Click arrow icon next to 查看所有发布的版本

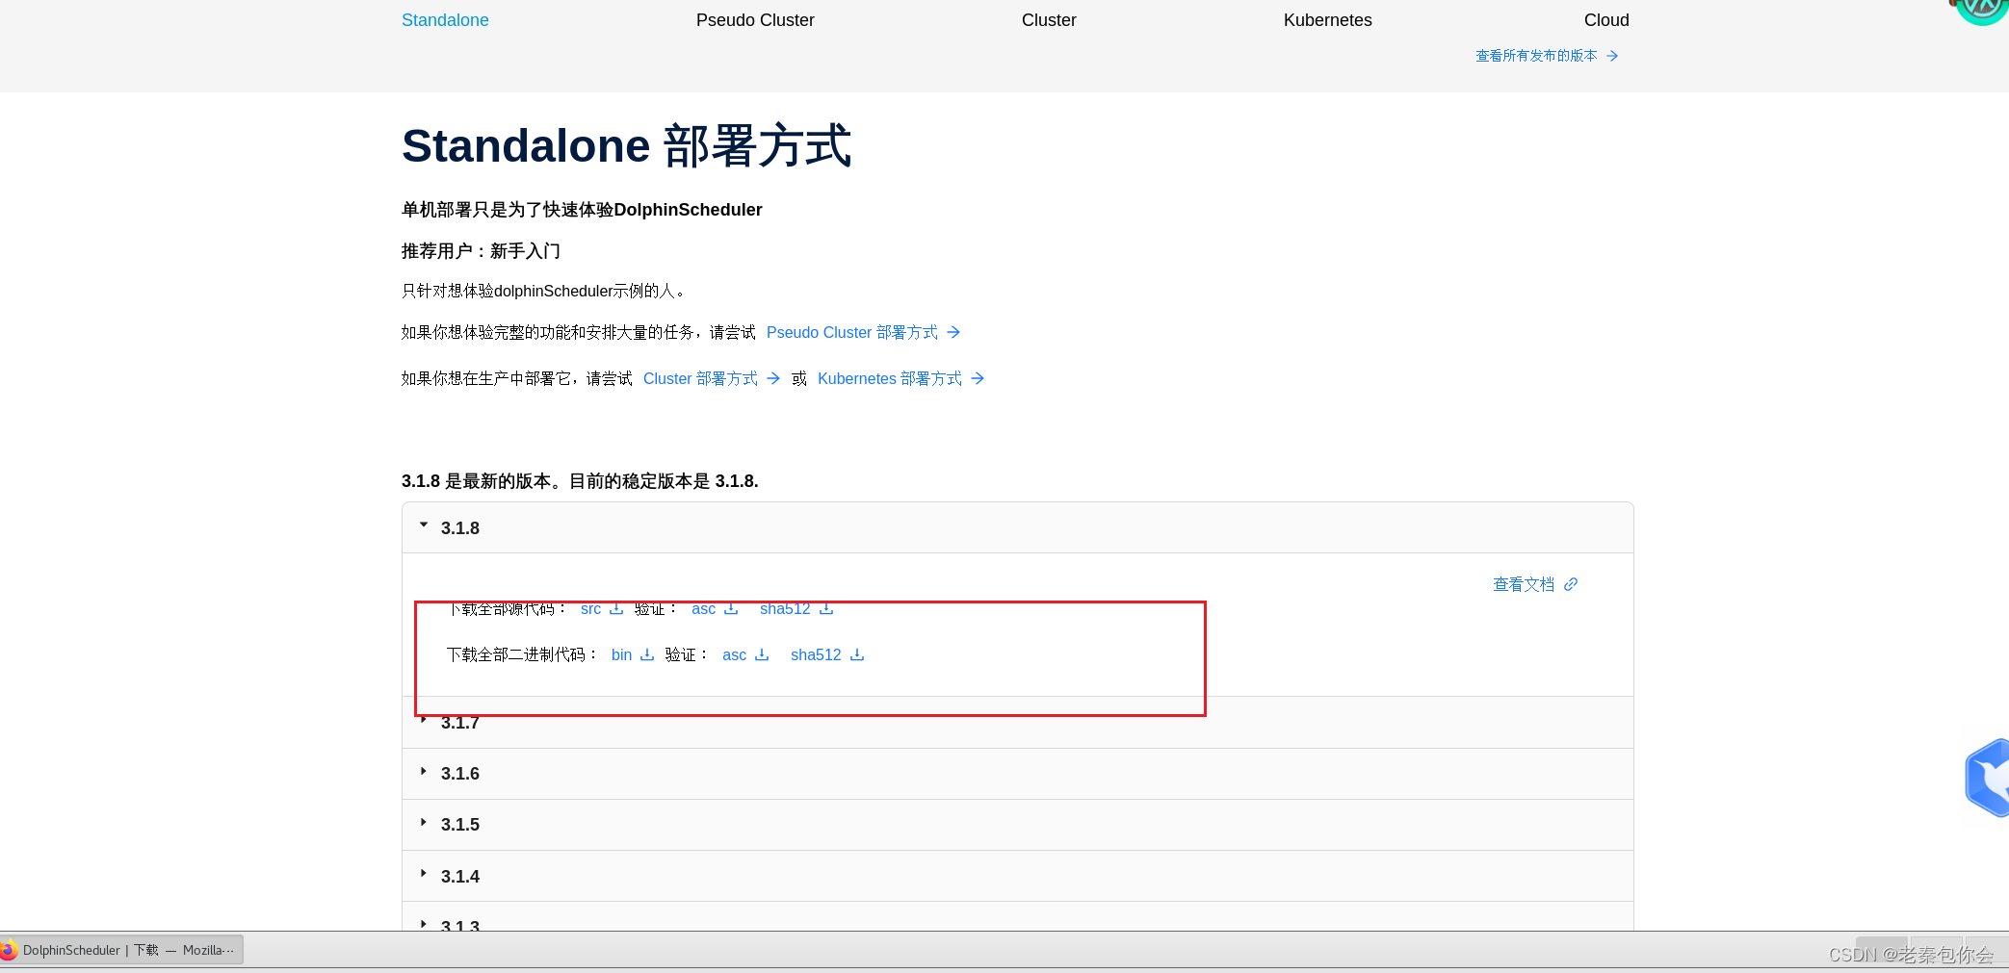click(x=1612, y=56)
